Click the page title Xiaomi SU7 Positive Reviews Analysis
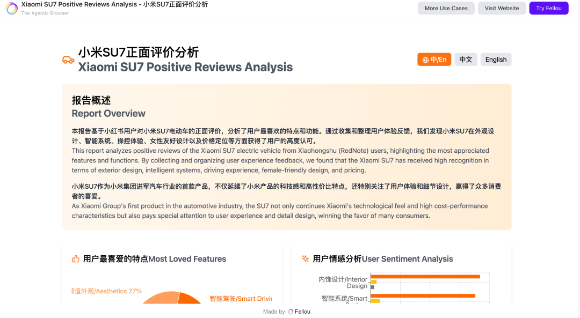This screenshot has width=580, height=318. pos(114,4)
